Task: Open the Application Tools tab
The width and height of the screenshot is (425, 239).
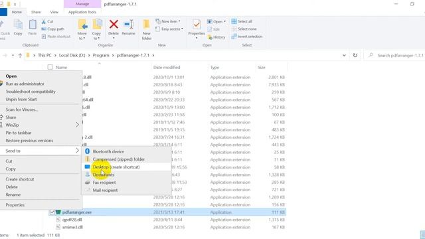Action: 82,12
